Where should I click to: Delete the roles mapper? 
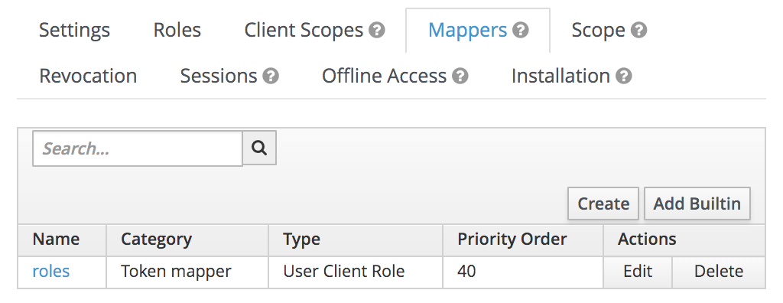tap(719, 272)
